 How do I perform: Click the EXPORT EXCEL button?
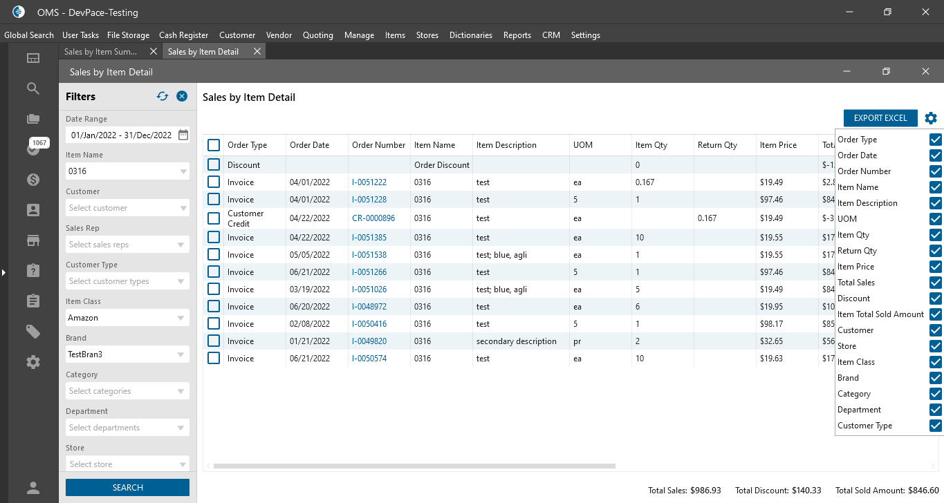click(880, 118)
